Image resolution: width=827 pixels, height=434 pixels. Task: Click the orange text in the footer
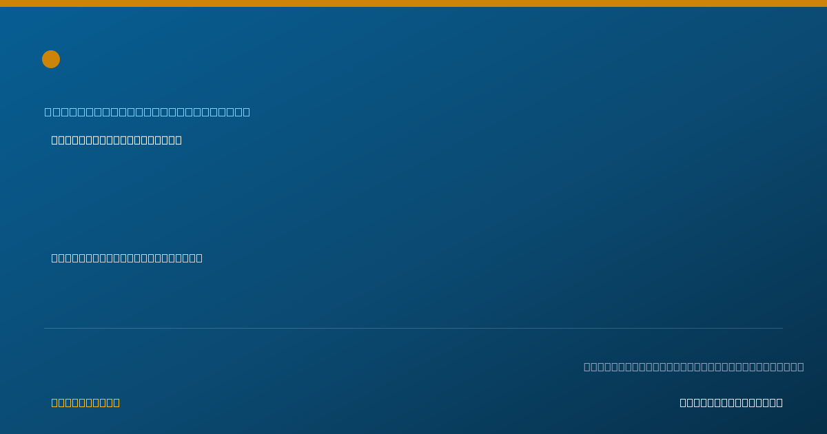coord(85,402)
